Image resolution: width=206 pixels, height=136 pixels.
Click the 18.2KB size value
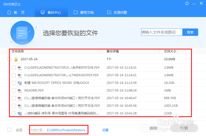point(169,83)
